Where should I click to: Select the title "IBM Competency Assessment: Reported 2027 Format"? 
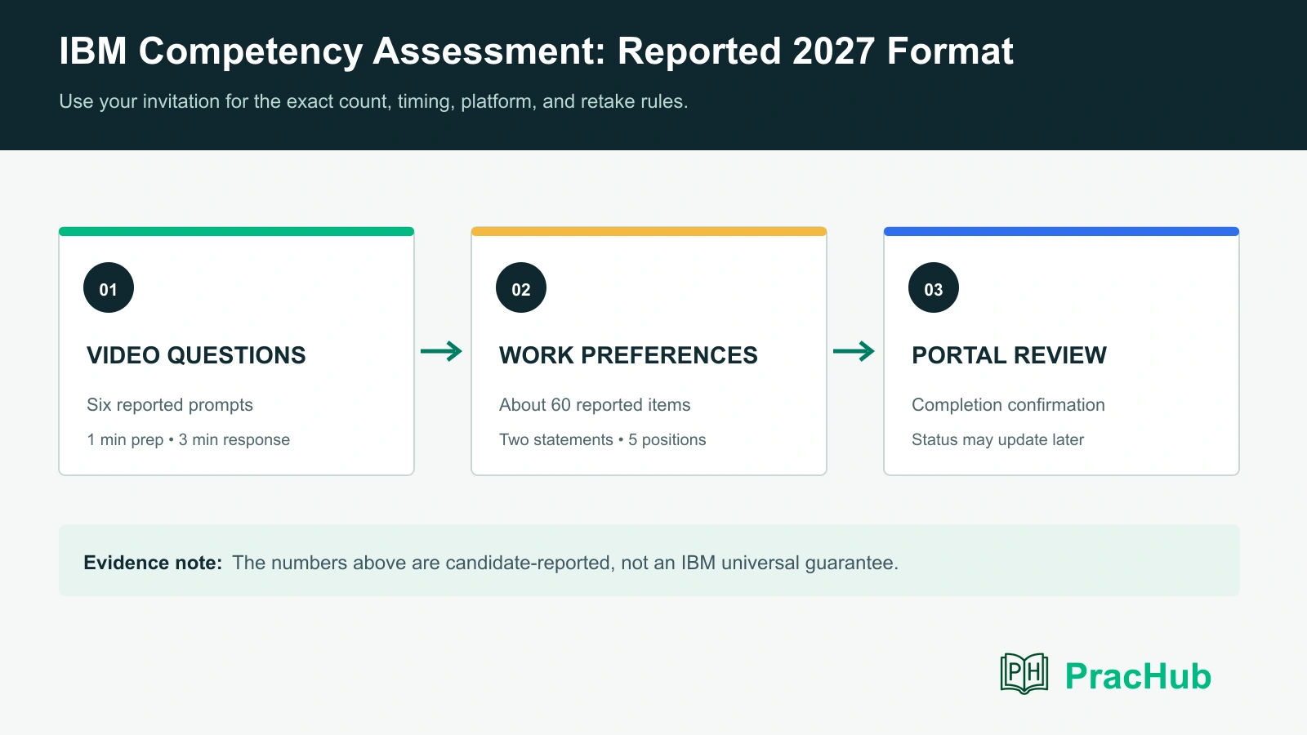(536, 51)
